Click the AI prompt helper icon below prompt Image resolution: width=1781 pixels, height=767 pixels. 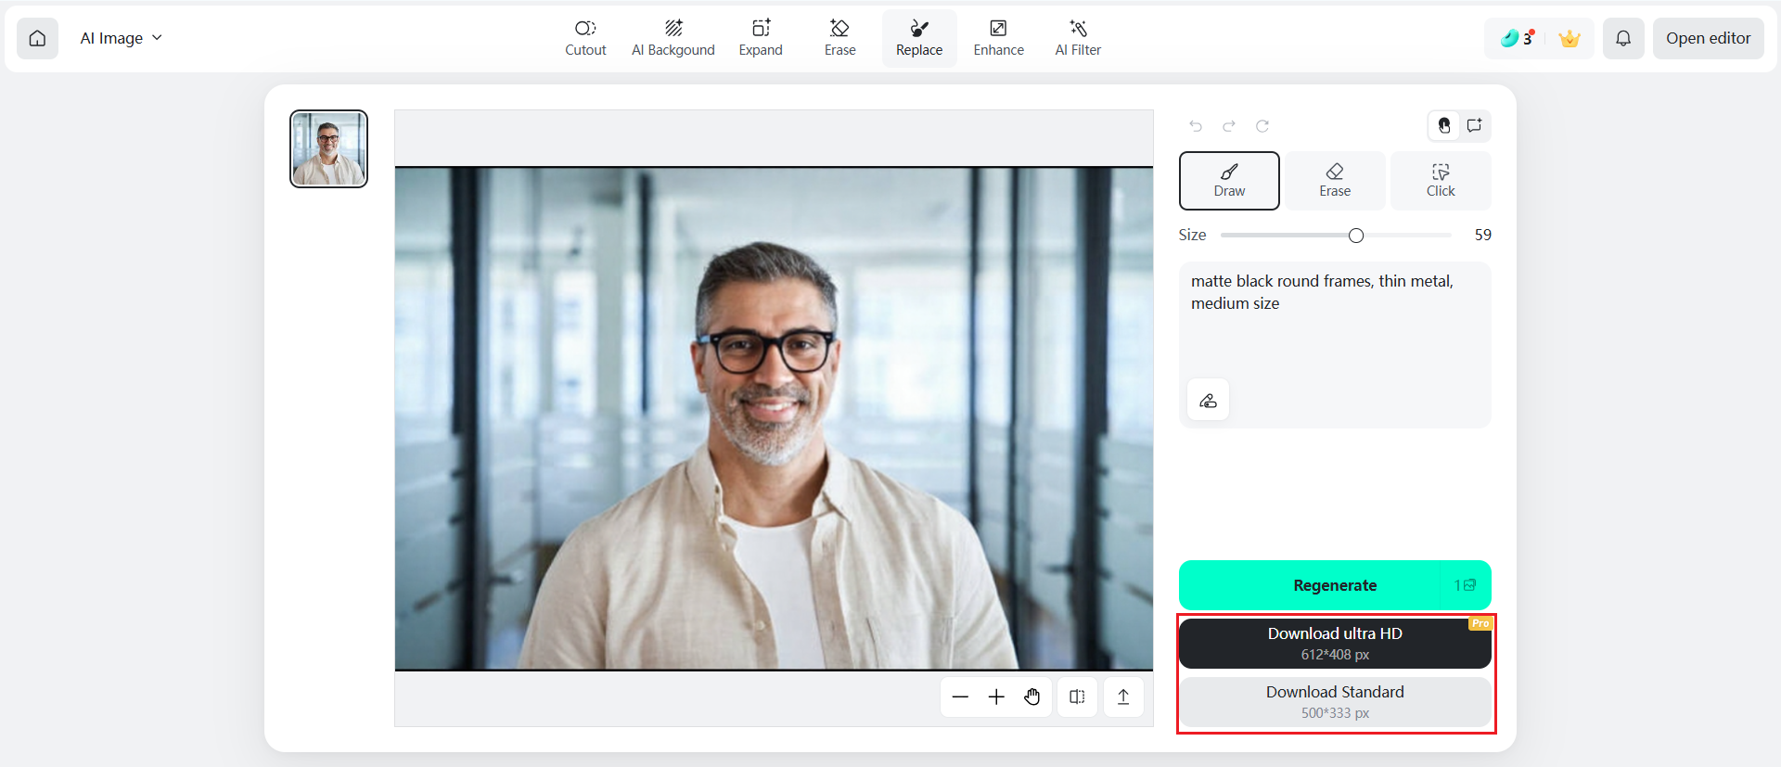[1208, 400]
